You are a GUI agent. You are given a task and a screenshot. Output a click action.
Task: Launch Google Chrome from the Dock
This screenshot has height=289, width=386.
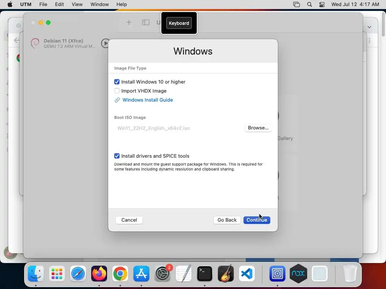(x=120, y=274)
